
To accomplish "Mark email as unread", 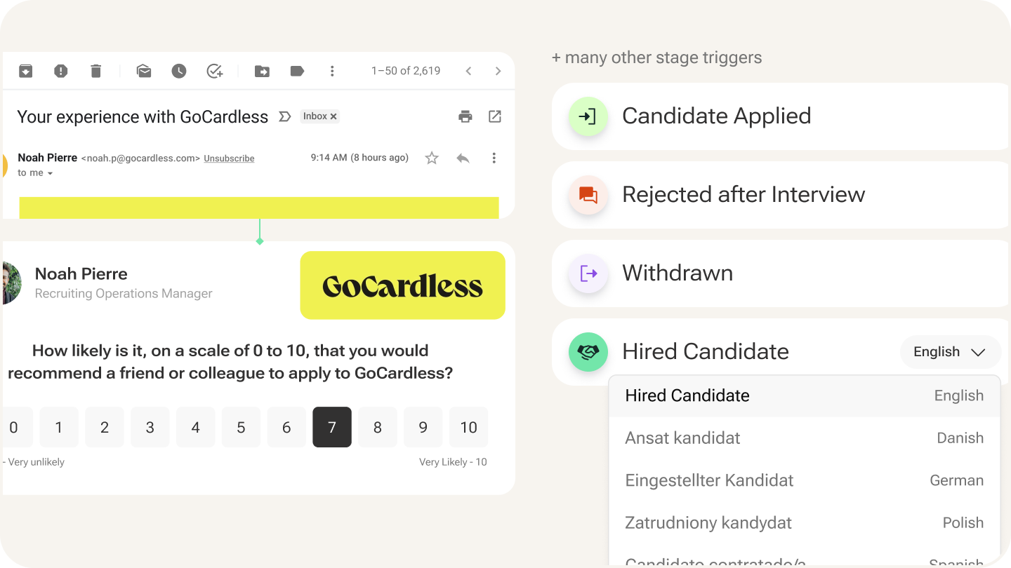I will tap(144, 71).
